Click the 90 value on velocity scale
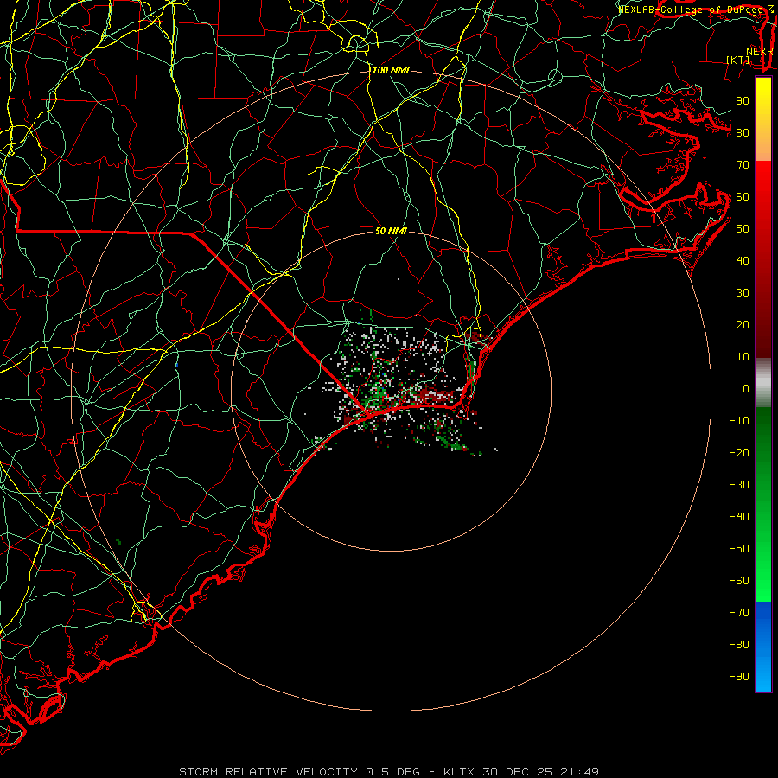Viewport: 778px width, 778px height. pyautogui.click(x=743, y=101)
